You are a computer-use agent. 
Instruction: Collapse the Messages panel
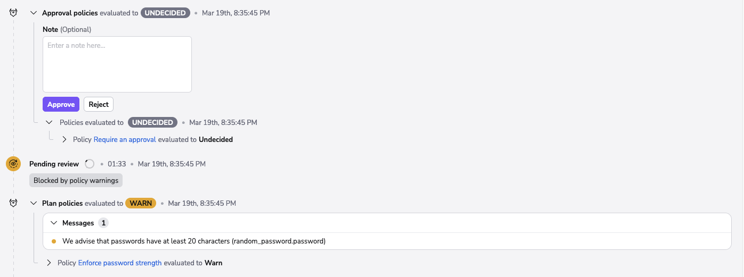pyautogui.click(x=54, y=223)
